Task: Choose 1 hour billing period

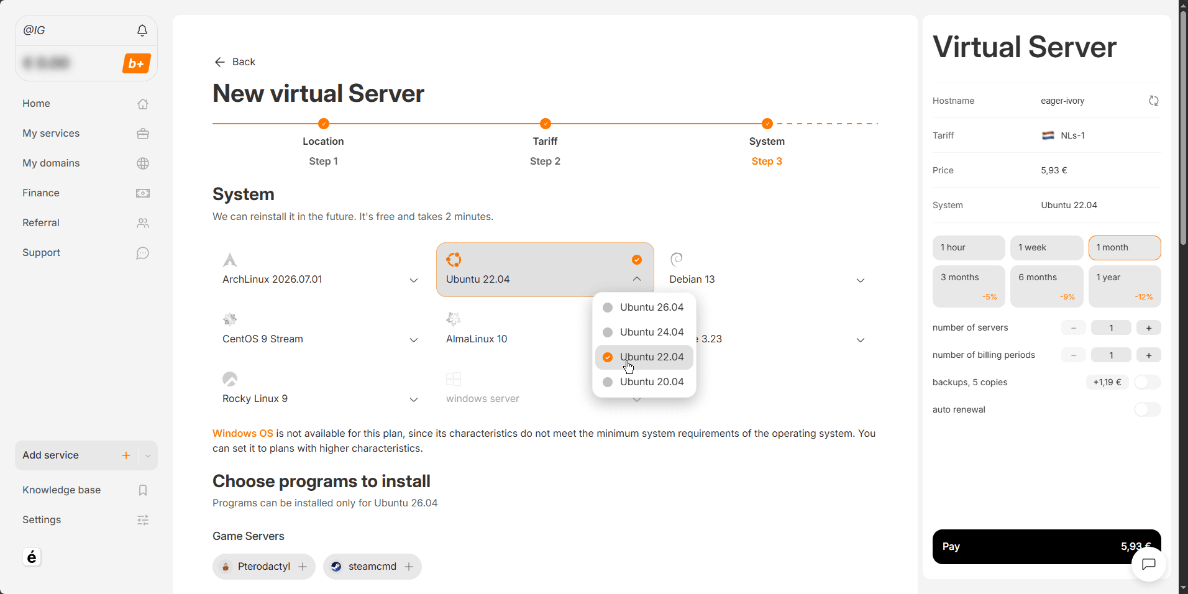Action: [969, 248]
